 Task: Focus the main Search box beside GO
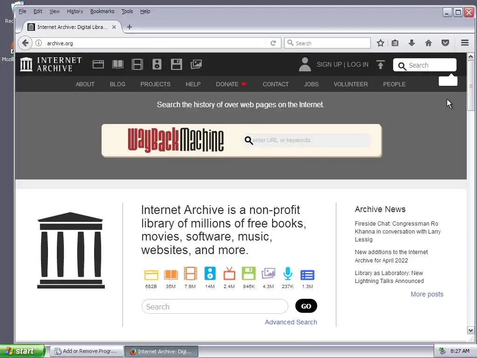click(x=215, y=306)
